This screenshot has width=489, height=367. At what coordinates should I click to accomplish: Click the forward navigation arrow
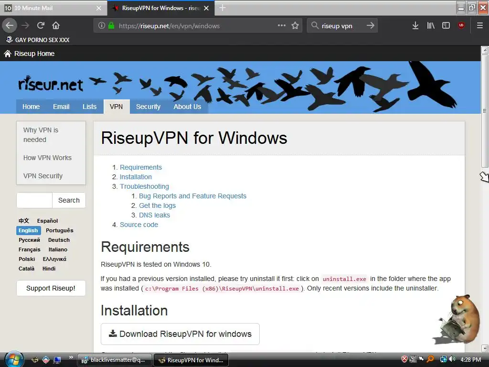(x=25, y=25)
